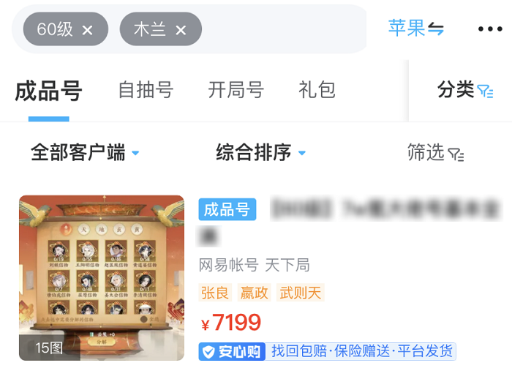The width and height of the screenshot is (512, 379).
Task: Click the 武则天 character tag
Action: (x=301, y=293)
